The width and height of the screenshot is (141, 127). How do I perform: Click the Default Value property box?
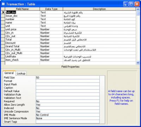tap(68, 91)
